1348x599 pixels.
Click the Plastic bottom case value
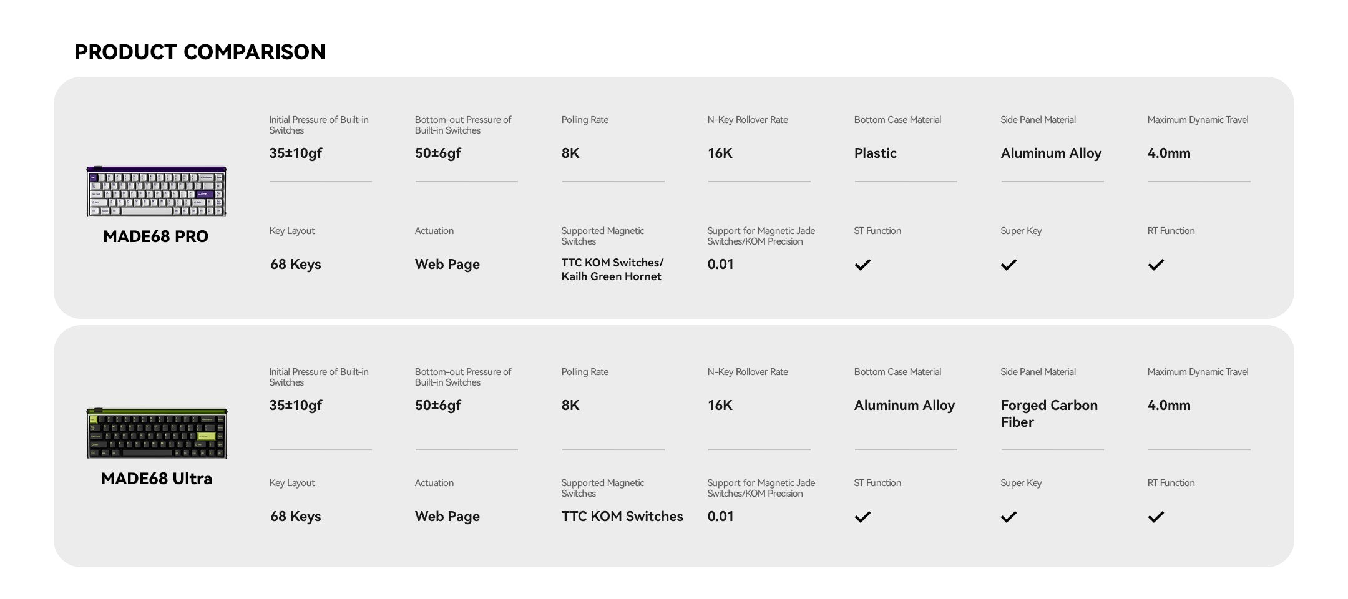pos(875,153)
